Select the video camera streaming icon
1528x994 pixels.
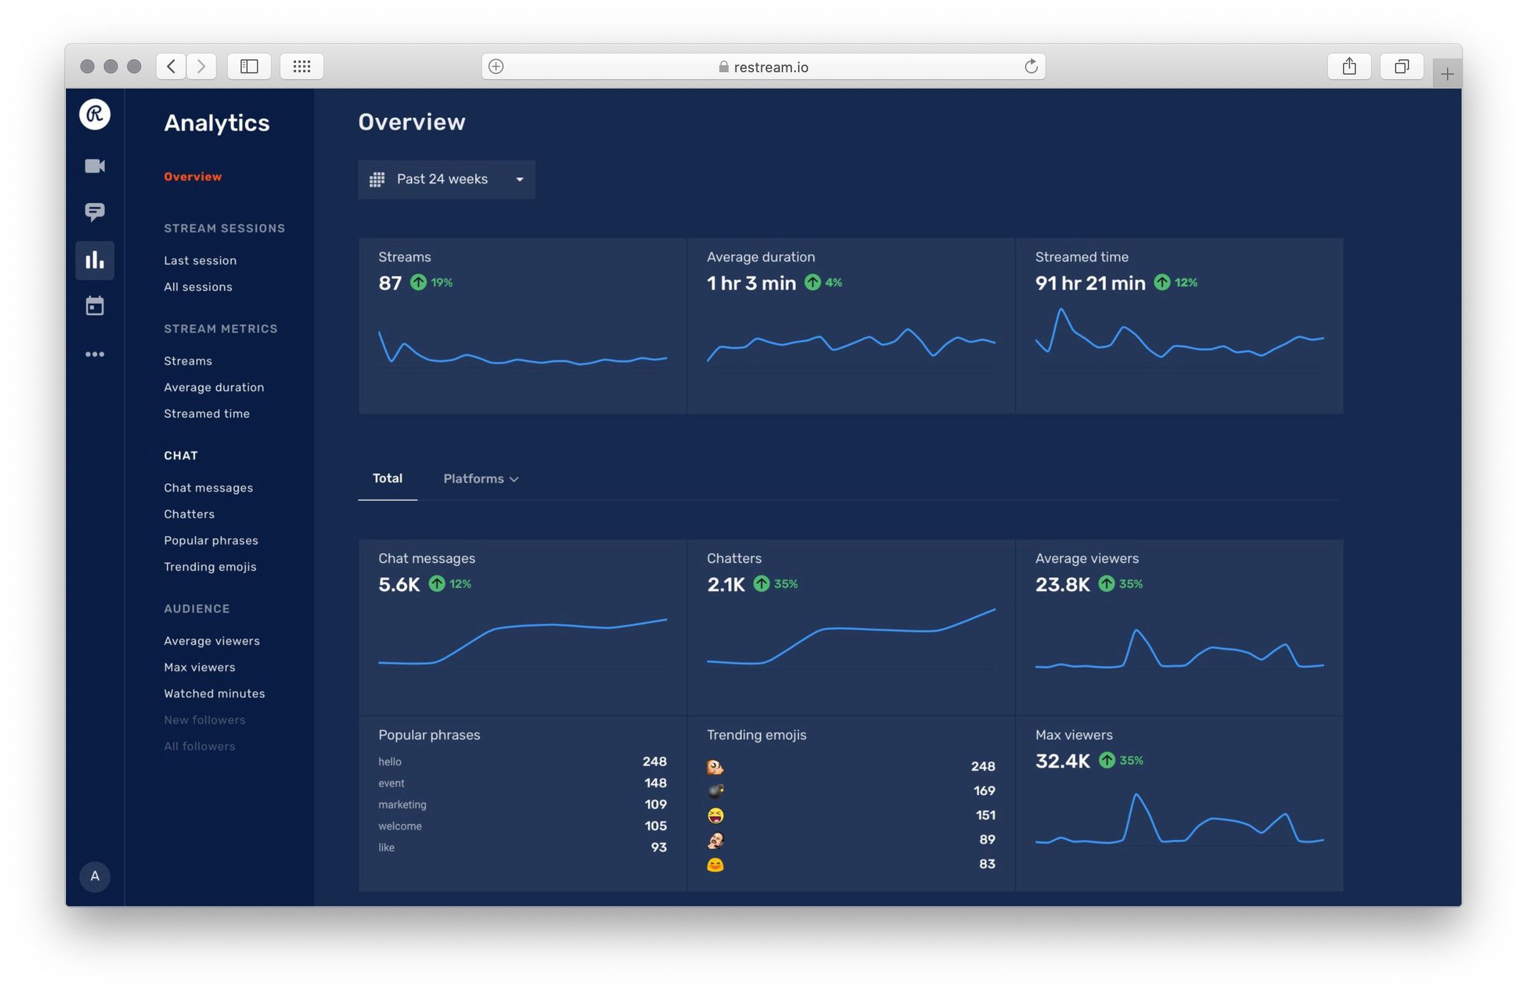point(94,166)
